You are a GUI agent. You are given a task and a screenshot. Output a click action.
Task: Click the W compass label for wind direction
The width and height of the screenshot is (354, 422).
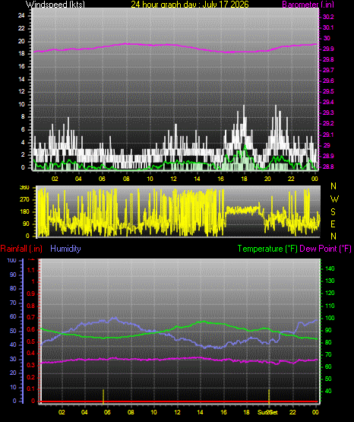(334, 199)
